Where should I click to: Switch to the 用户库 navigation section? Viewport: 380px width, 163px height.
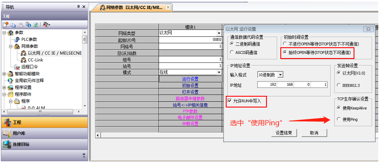point(44,134)
